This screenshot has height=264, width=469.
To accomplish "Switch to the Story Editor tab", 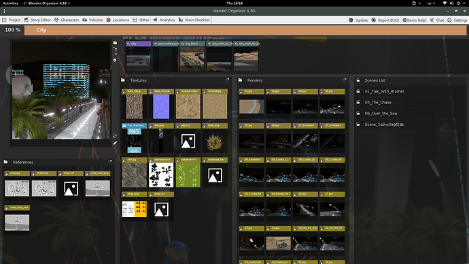I will (37, 20).
